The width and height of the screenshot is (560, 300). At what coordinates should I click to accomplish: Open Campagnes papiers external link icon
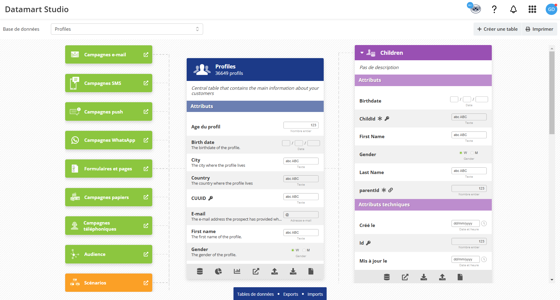coord(146,197)
